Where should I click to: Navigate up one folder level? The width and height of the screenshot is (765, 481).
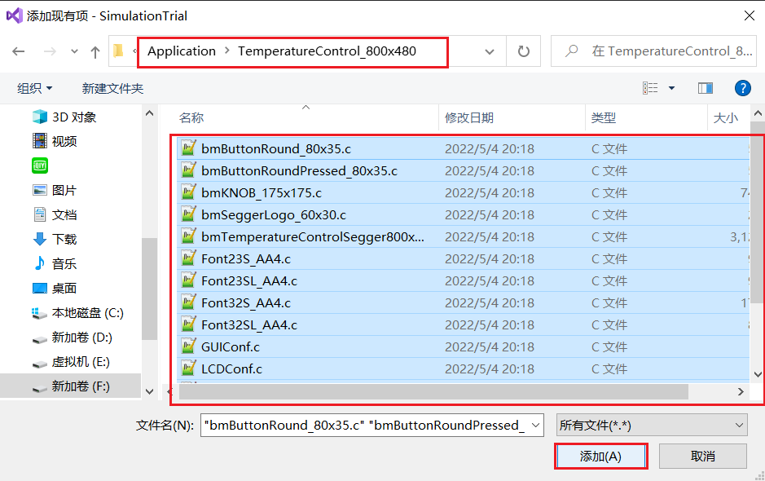tap(94, 51)
